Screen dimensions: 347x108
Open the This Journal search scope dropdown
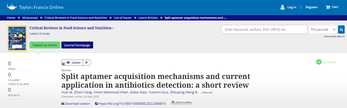click(323, 30)
